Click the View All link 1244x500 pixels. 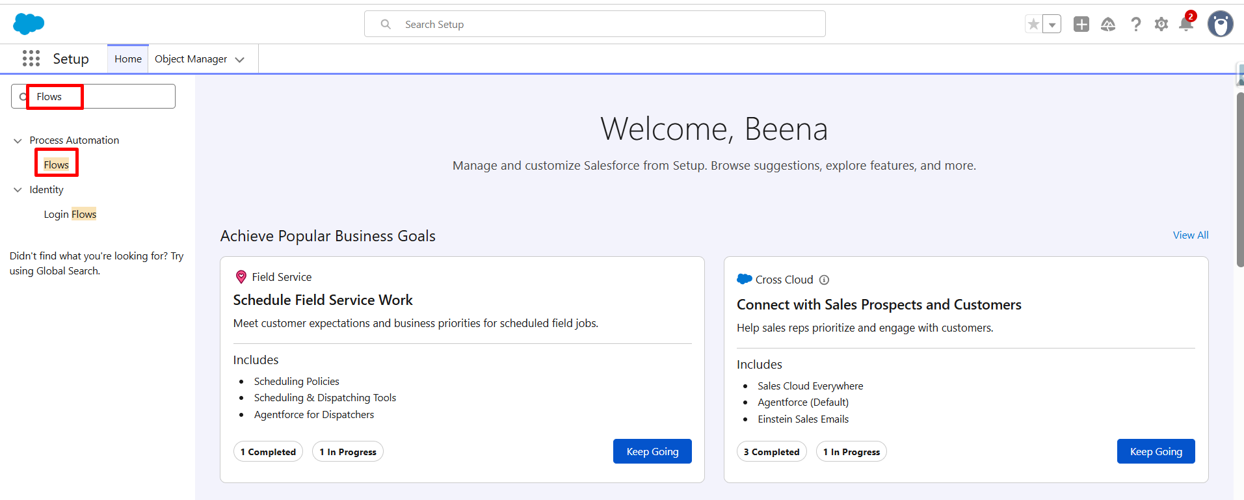[1191, 235]
